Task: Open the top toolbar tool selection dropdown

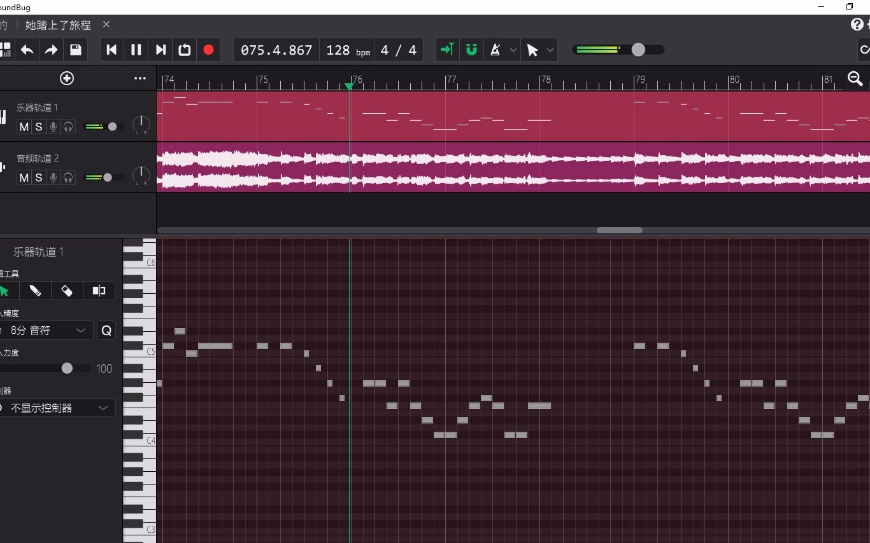Action: tap(551, 50)
